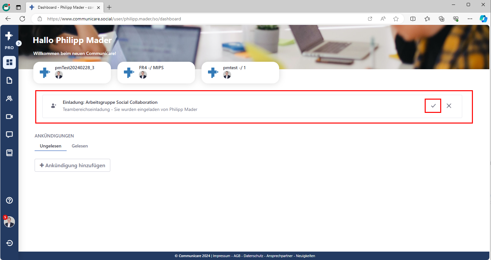Open the pmtest -/ 1 team card

pos(240,72)
